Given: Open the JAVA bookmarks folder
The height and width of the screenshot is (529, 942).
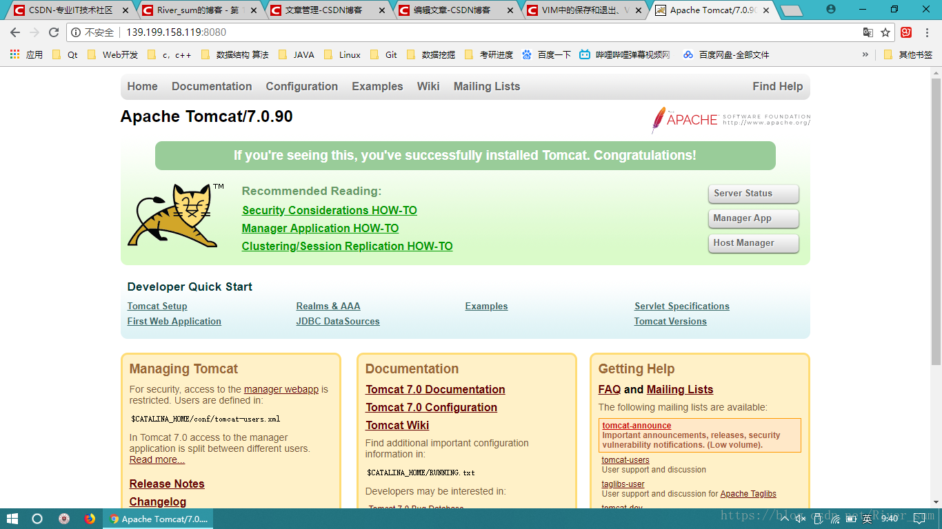Looking at the screenshot, I should coord(296,54).
